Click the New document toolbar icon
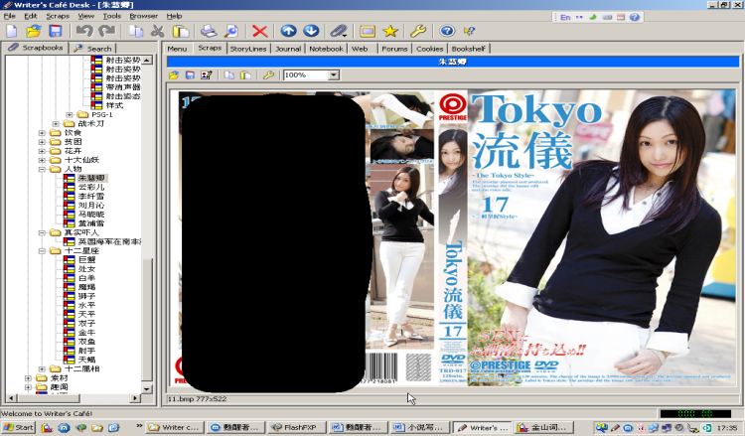 coord(11,32)
